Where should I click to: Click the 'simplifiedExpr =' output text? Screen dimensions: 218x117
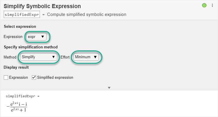(22, 96)
